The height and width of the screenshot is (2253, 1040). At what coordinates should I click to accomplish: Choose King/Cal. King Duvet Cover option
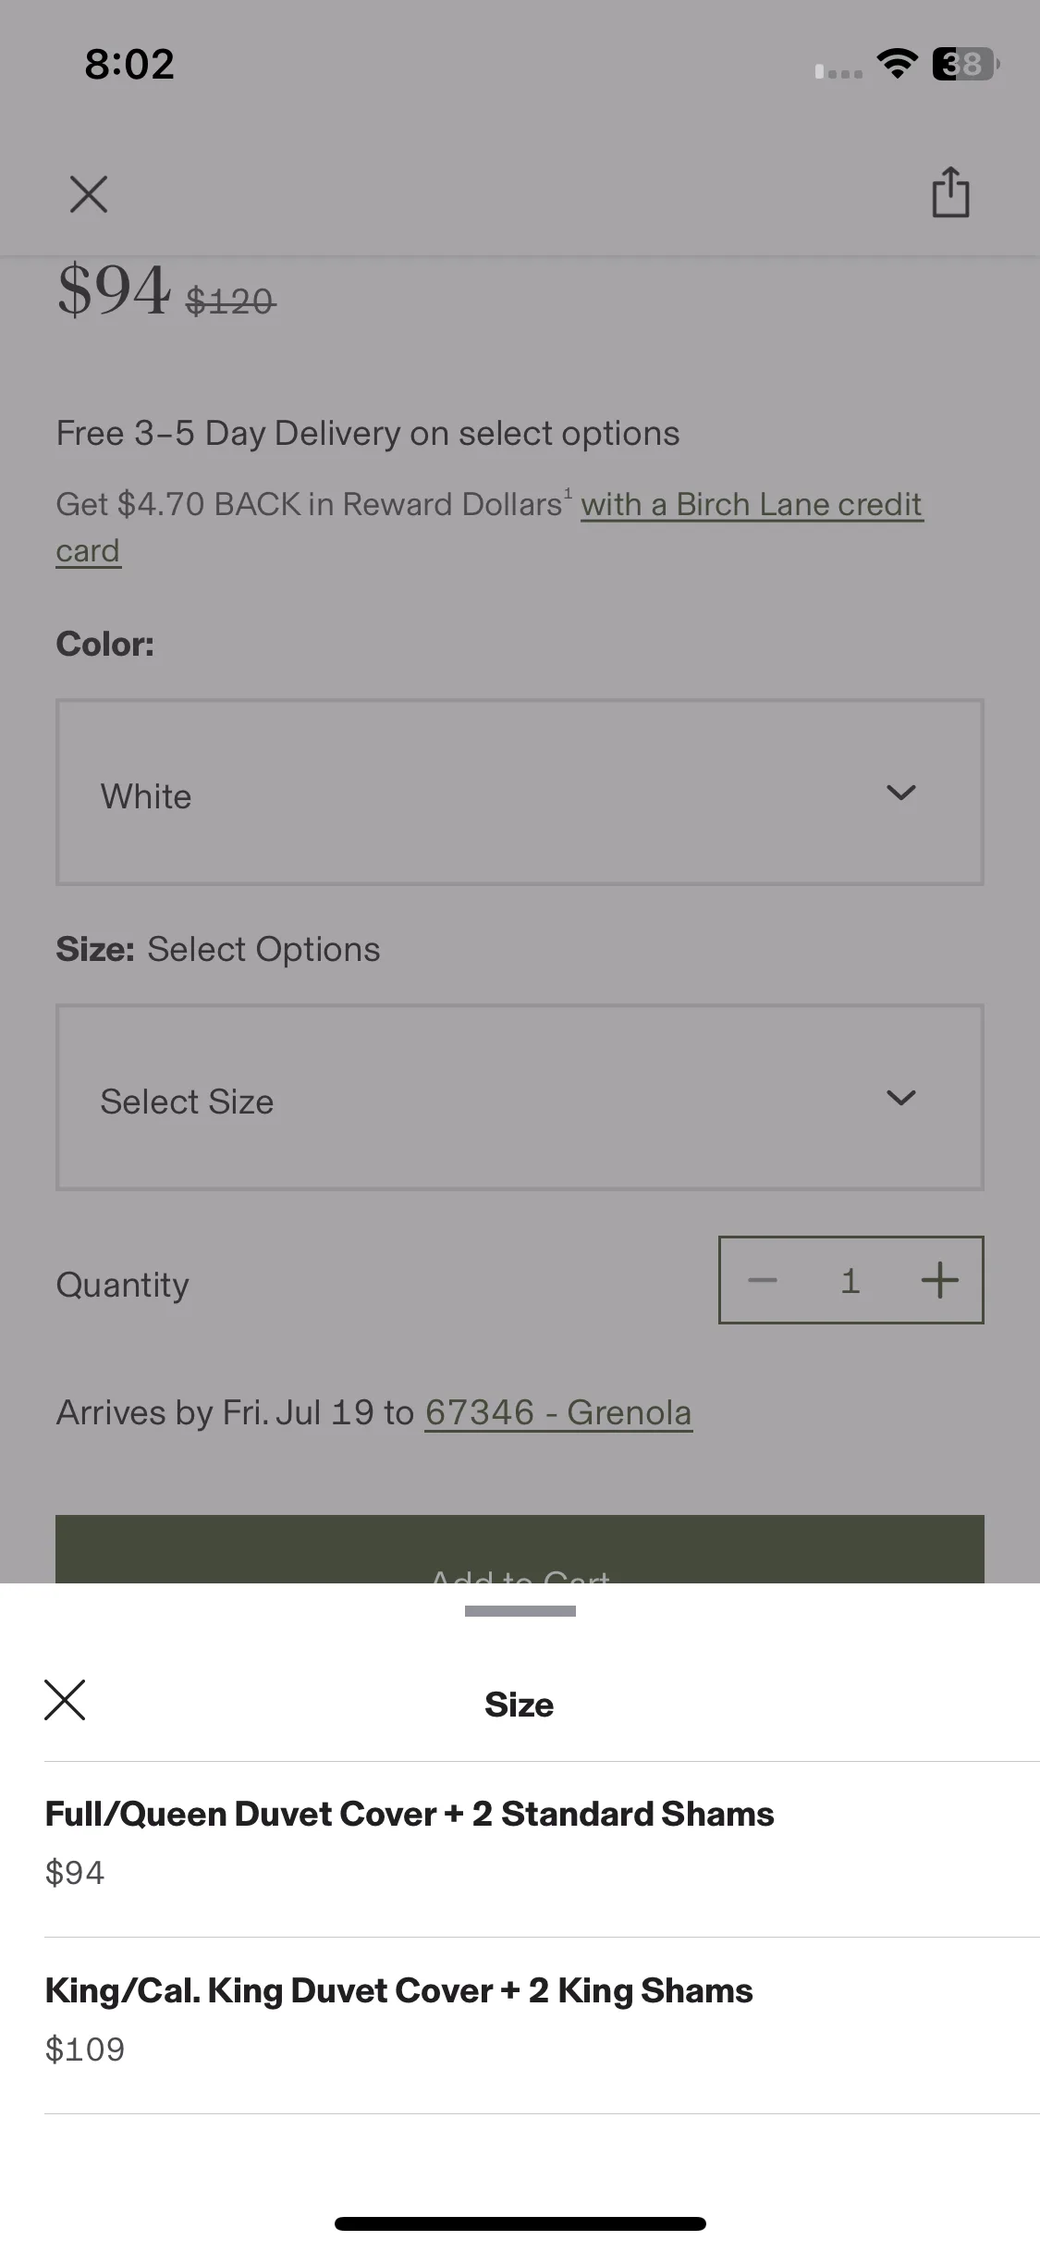point(542,2025)
